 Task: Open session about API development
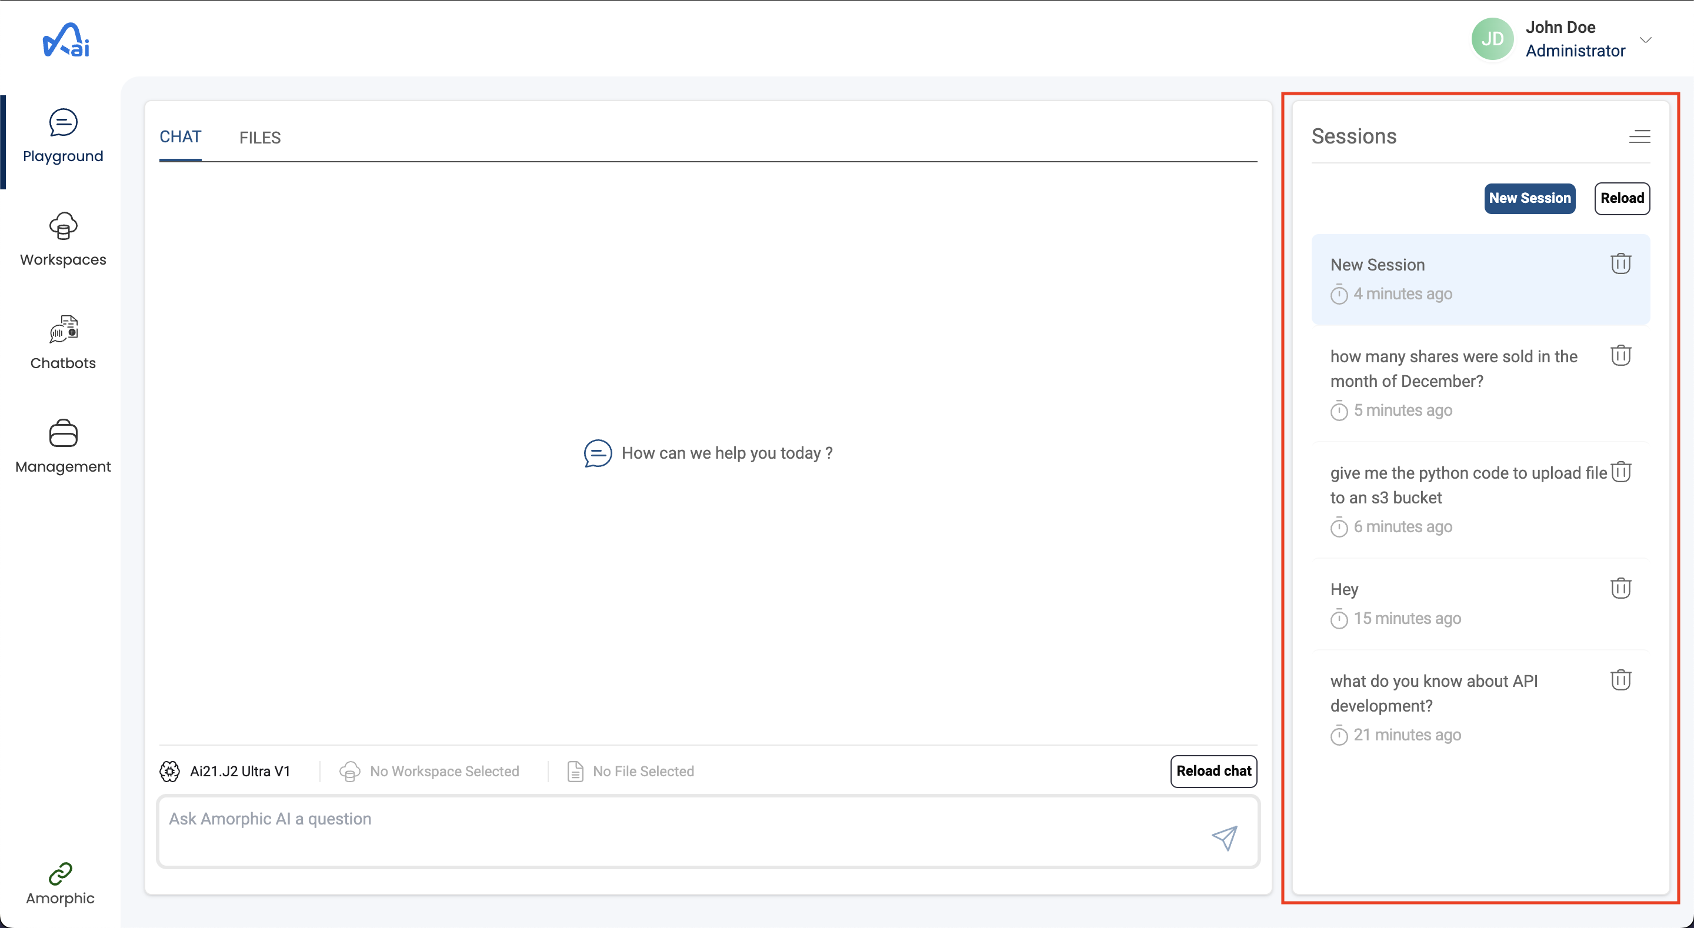point(1480,707)
